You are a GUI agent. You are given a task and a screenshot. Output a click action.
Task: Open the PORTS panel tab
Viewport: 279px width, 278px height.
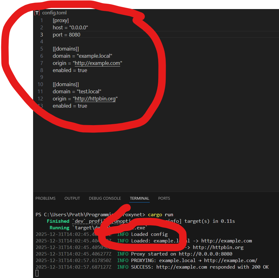pyautogui.click(x=164, y=198)
